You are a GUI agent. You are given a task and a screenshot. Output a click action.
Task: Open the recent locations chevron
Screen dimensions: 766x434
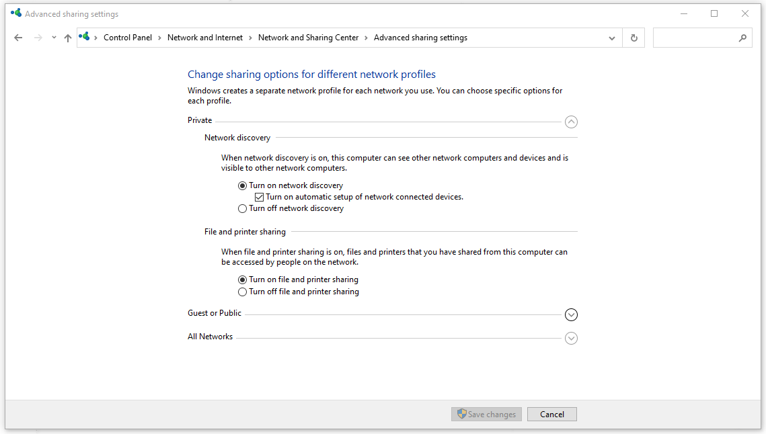(x=54, y=38)
